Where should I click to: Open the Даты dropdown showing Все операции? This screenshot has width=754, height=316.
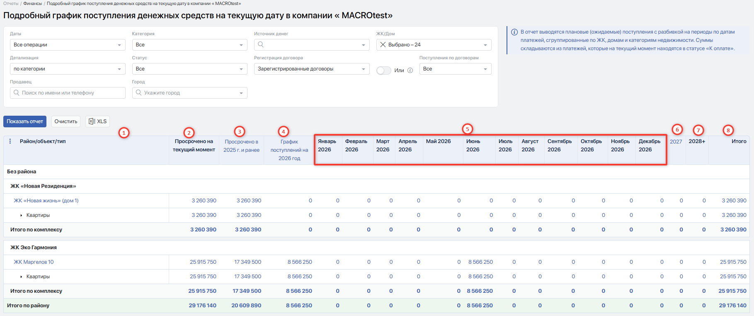tap(68, 45)
